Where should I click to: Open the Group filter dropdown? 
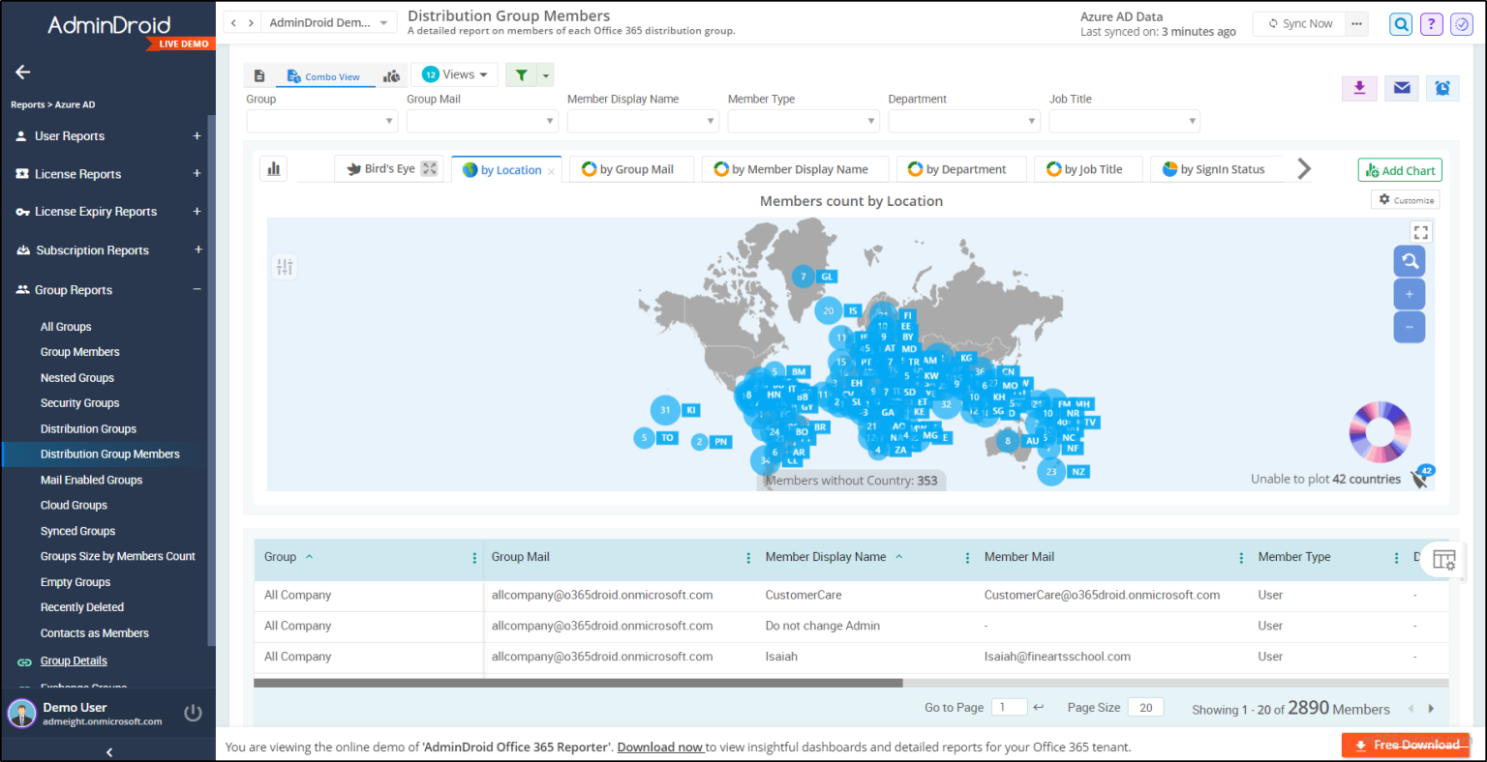322,121
